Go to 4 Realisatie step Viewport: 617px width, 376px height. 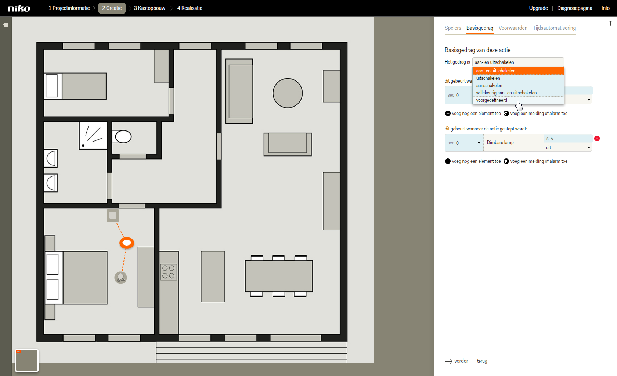tap(190, 8)
